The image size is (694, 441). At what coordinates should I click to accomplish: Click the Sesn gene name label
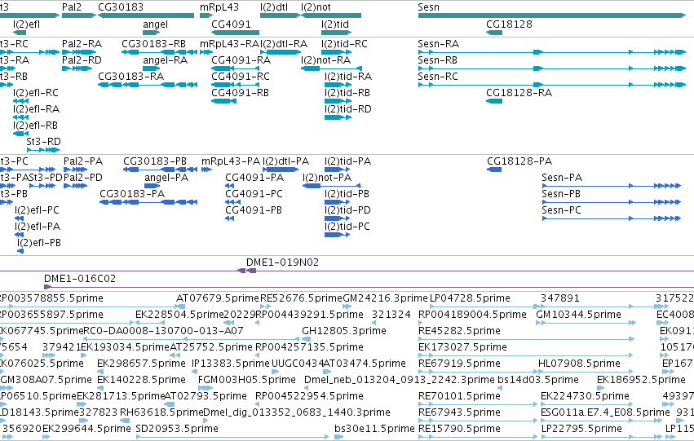(428, 7)
